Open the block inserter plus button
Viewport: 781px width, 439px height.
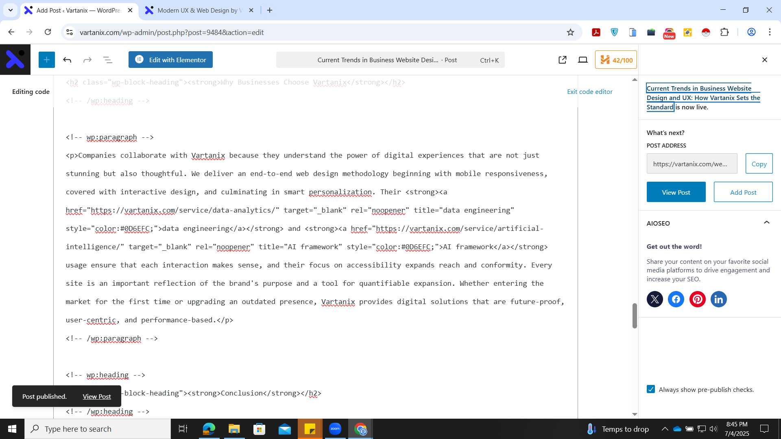(x=47, y=60)
